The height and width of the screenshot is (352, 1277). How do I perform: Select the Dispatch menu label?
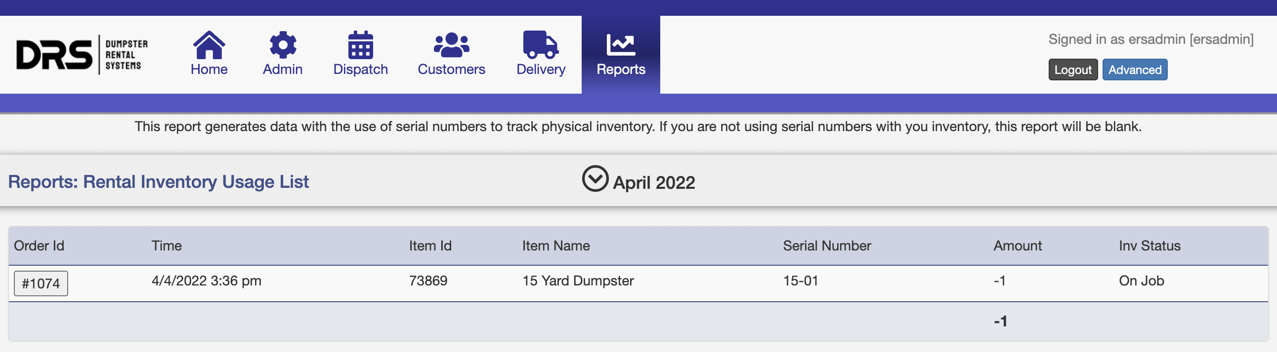[x=360, y=69]
